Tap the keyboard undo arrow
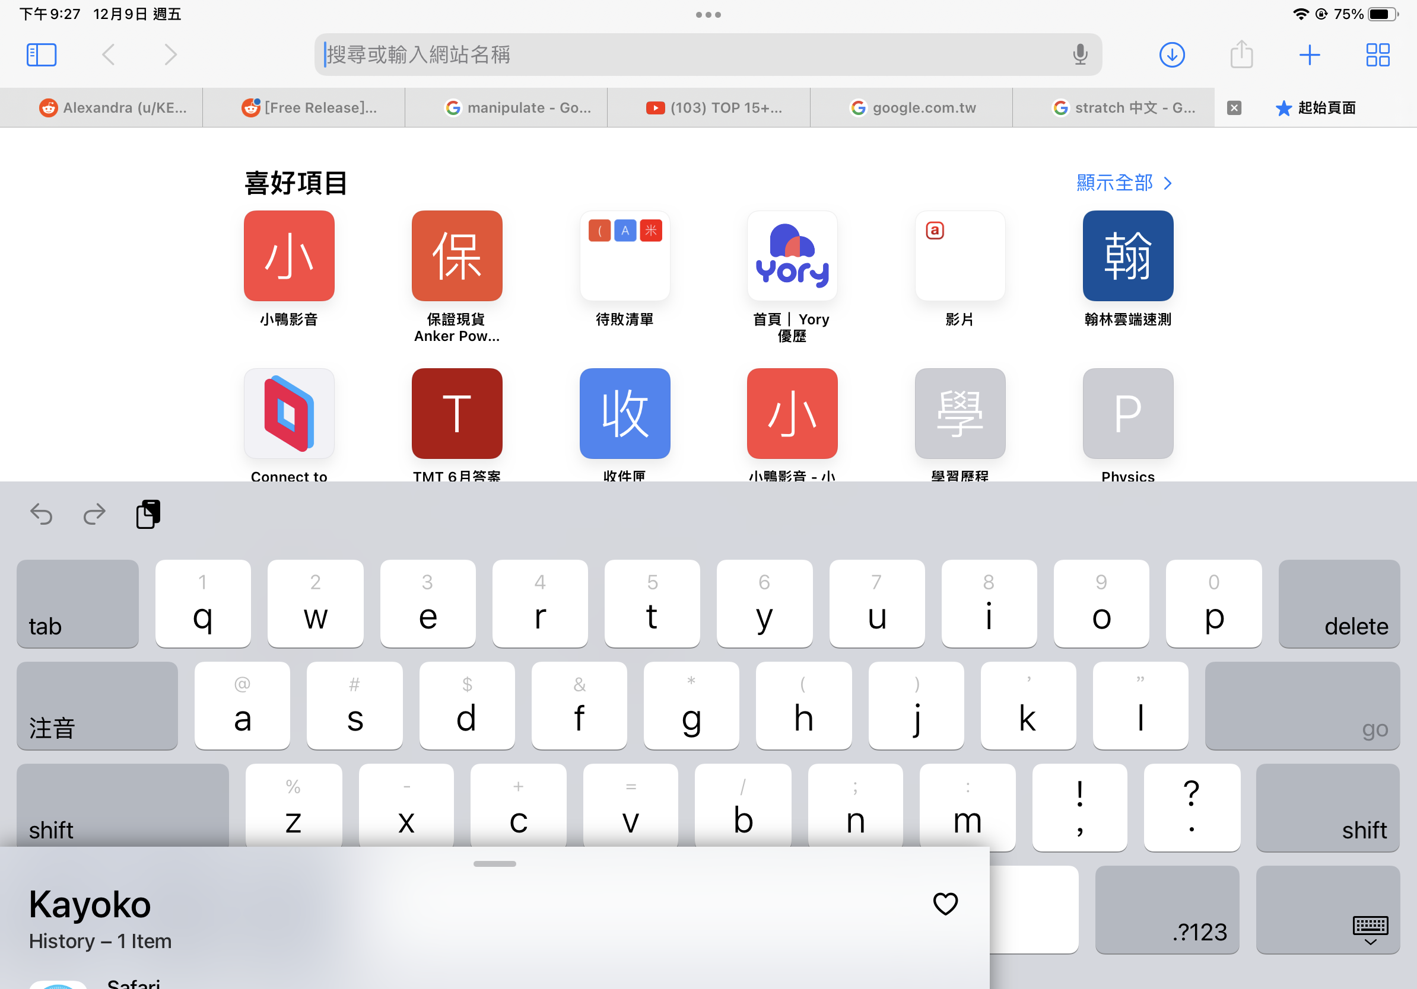Viewport: 1417px width, 989px height. (42, 513)
